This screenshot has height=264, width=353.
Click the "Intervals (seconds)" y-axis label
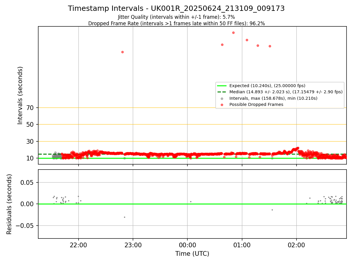click(x=20, y=95)
